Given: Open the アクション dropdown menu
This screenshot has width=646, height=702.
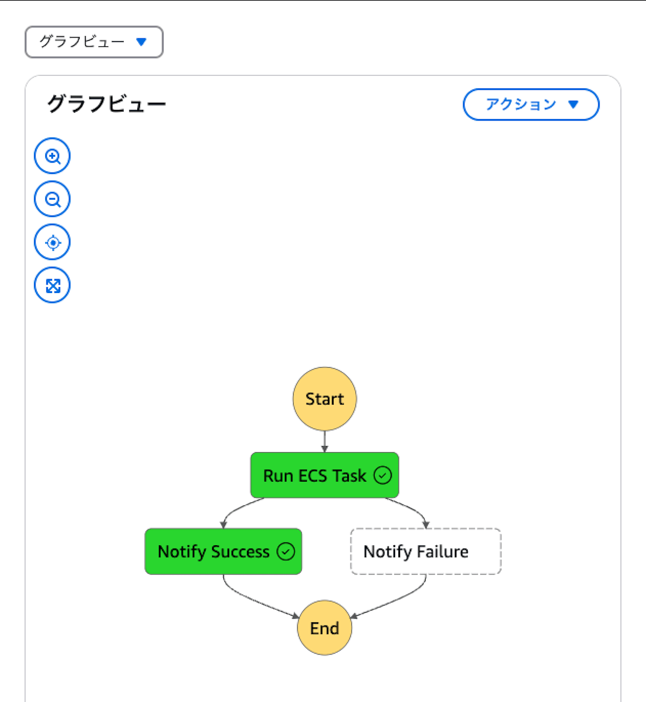Looking at the screenshot, I should pyautogui.click(x=530, y=105).
